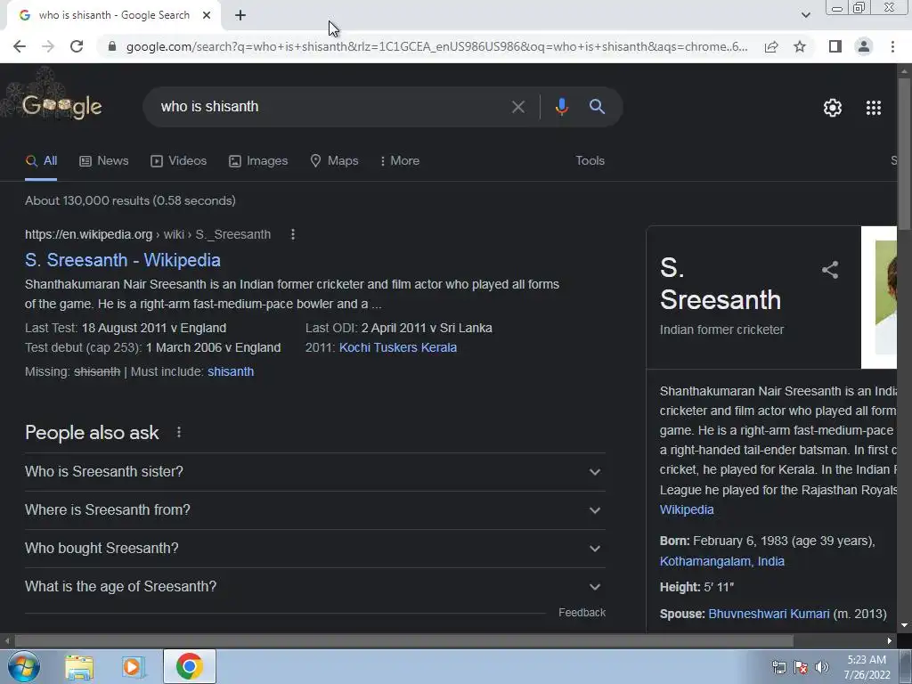Viewport: 912px width, 684px height.
Task: Bookmark the page with the star icon
Action: pyautogui.click(x=800, y=46)
